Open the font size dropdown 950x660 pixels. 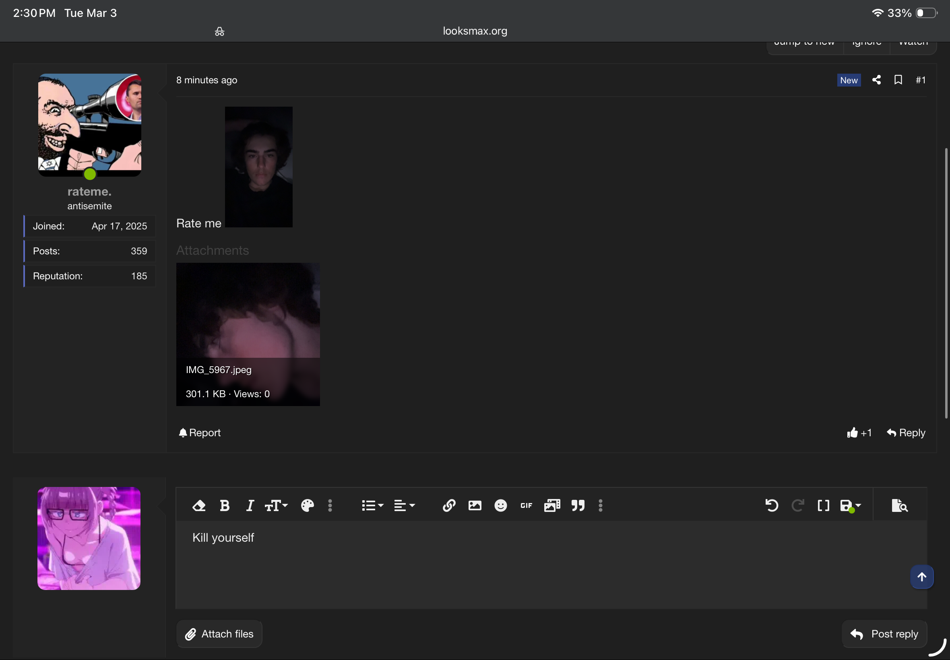(276, 505)
